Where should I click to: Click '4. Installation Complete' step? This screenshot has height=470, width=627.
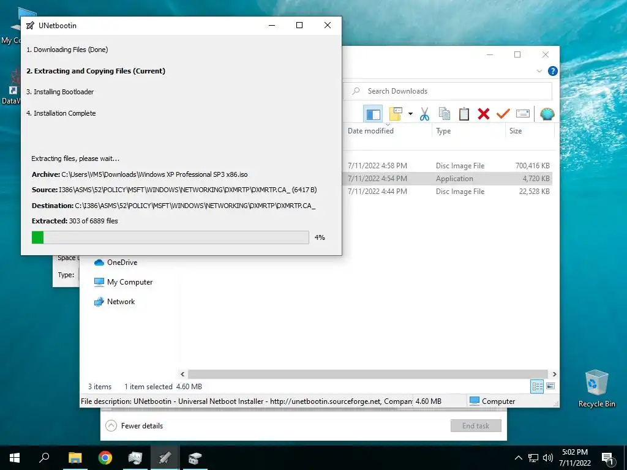[61, 113]
